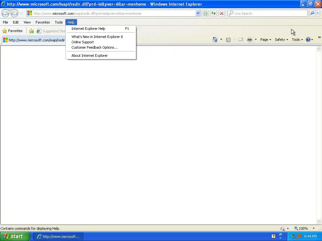Viewport: 322px width, 241px height.
Task: Select the microsoft.com page tab
Action: pyautogui.click(x=34, y=40)
